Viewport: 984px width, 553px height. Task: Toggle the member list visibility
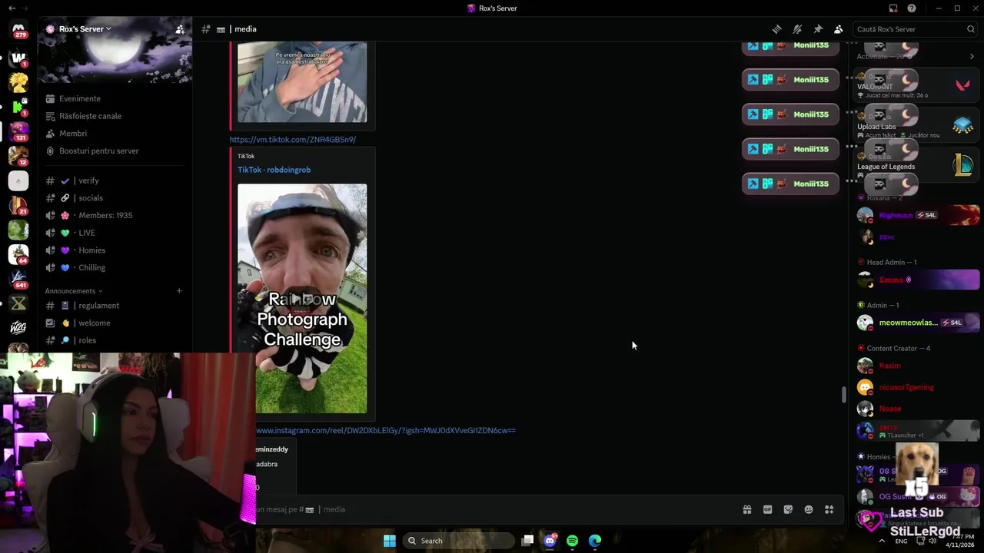[x=838, y=29]
